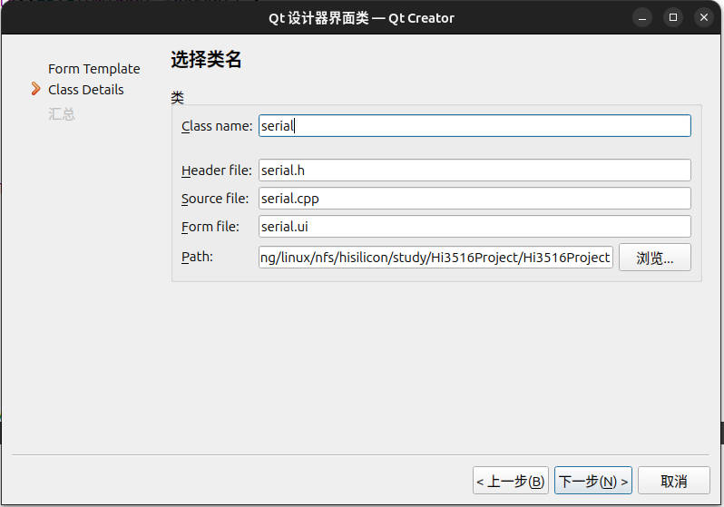The height and width of the screenshot is (507, 724).
Task: Click the Class name input field
Action: [474, 126]
